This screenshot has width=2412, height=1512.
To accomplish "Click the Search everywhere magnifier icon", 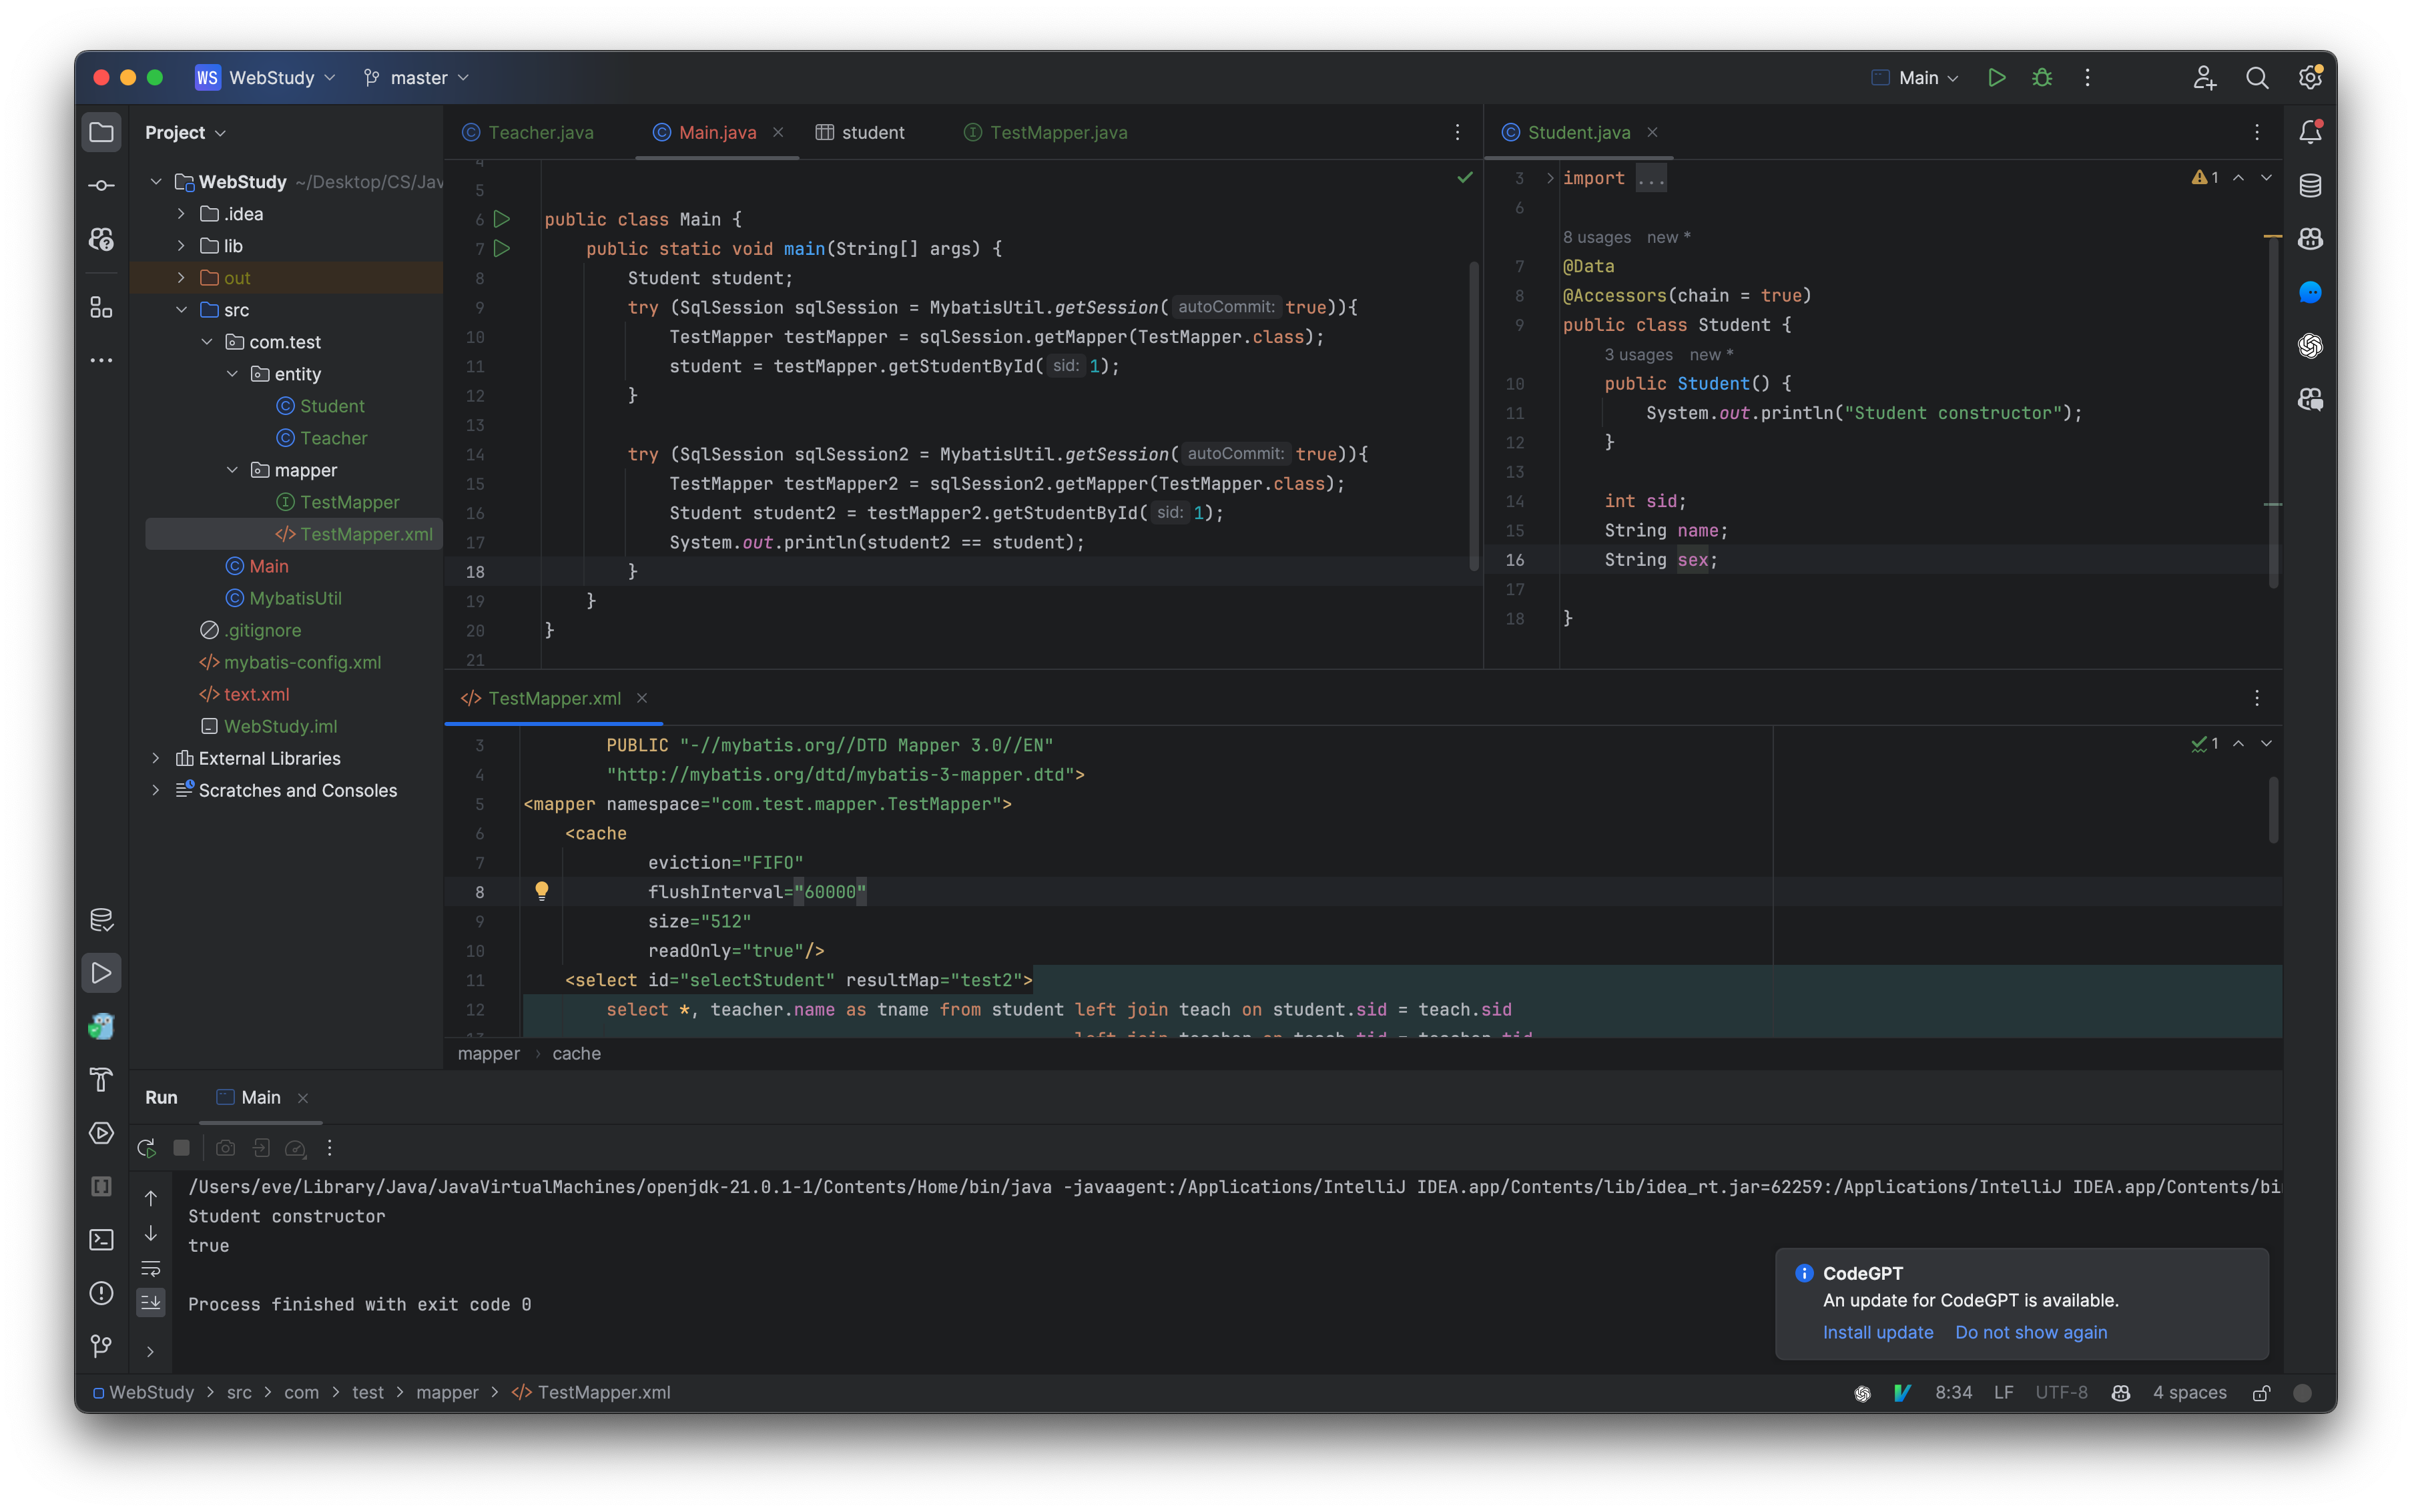I will pos(2255,77).
